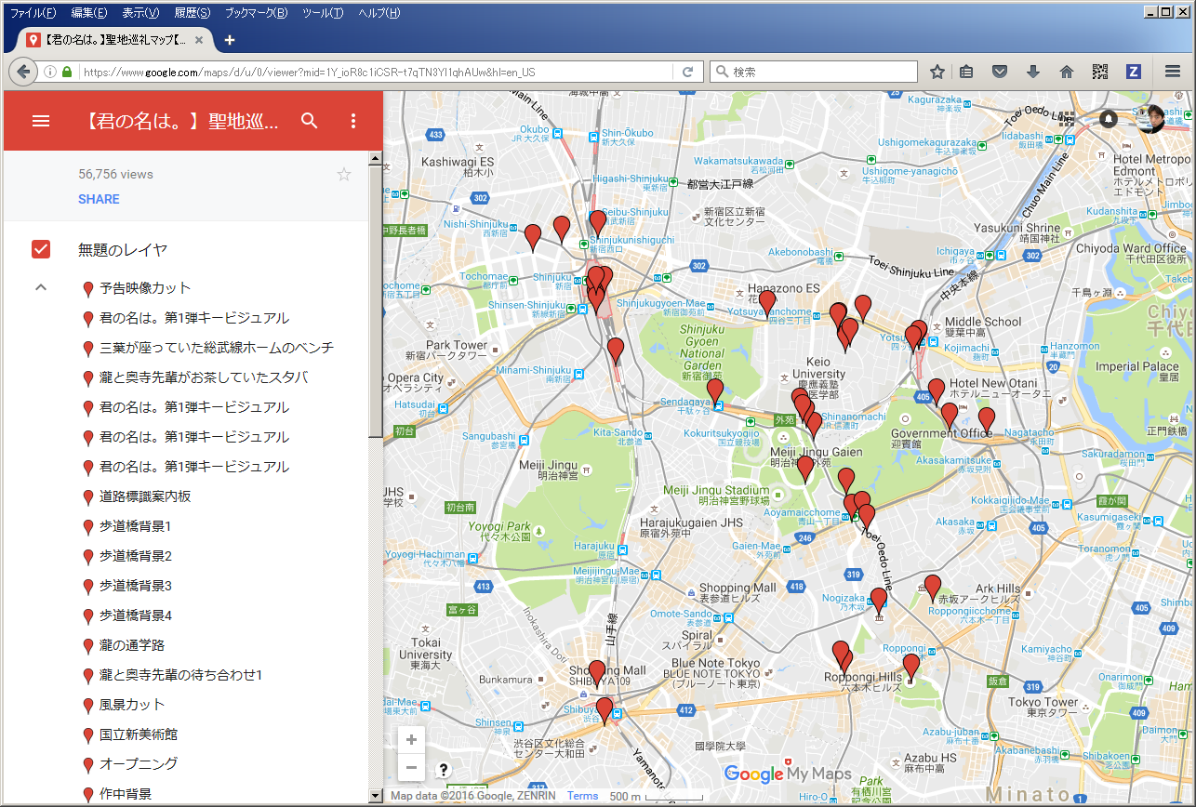This screenshot has width=1196, height=807.
Task: Open the Terms link on the map
Action: (x=583, y=796)
